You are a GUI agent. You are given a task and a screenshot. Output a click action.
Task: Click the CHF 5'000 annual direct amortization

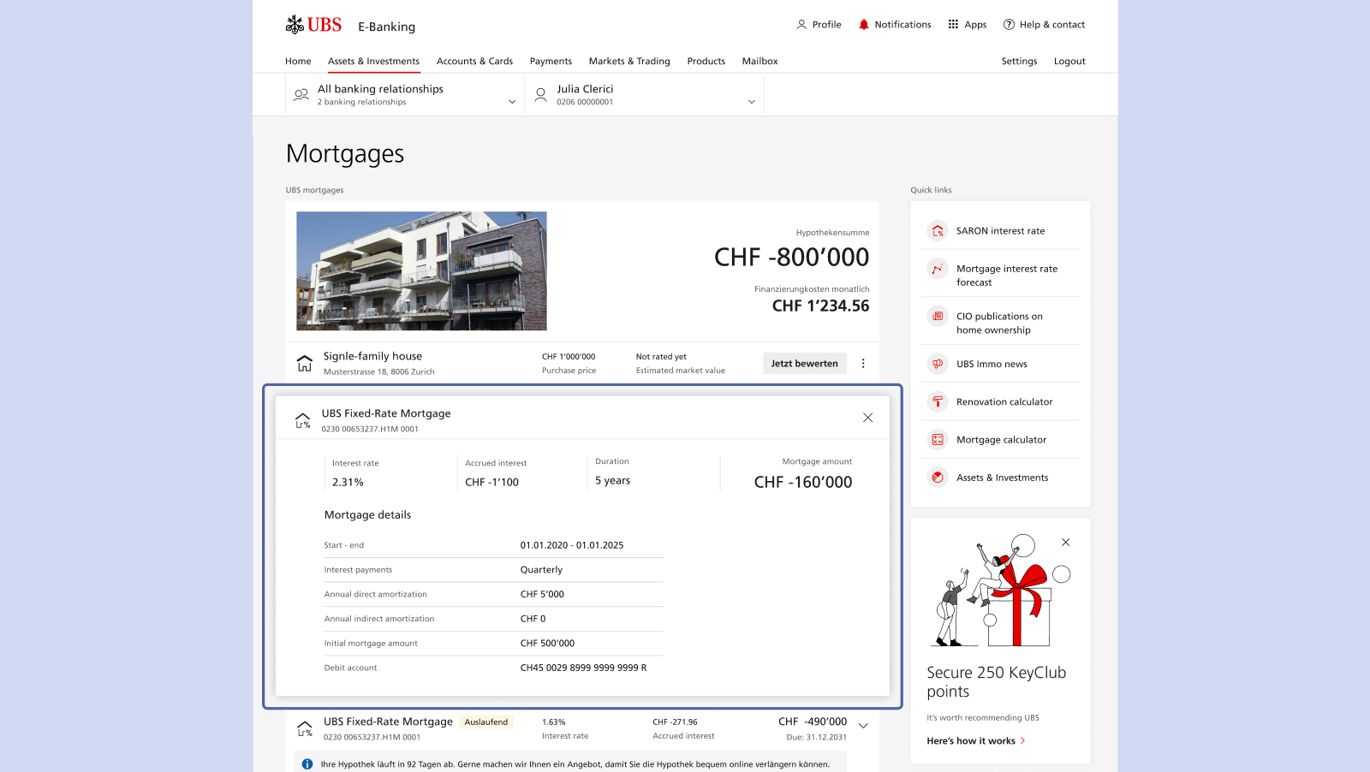coord(542,594)
